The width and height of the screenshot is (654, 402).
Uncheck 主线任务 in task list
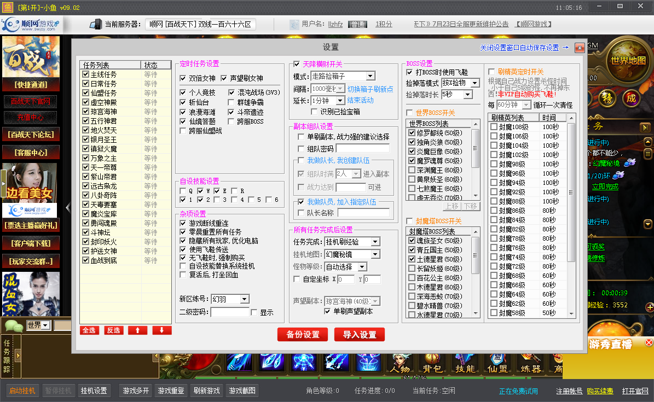pyautogui.click(x=85, y=74)
